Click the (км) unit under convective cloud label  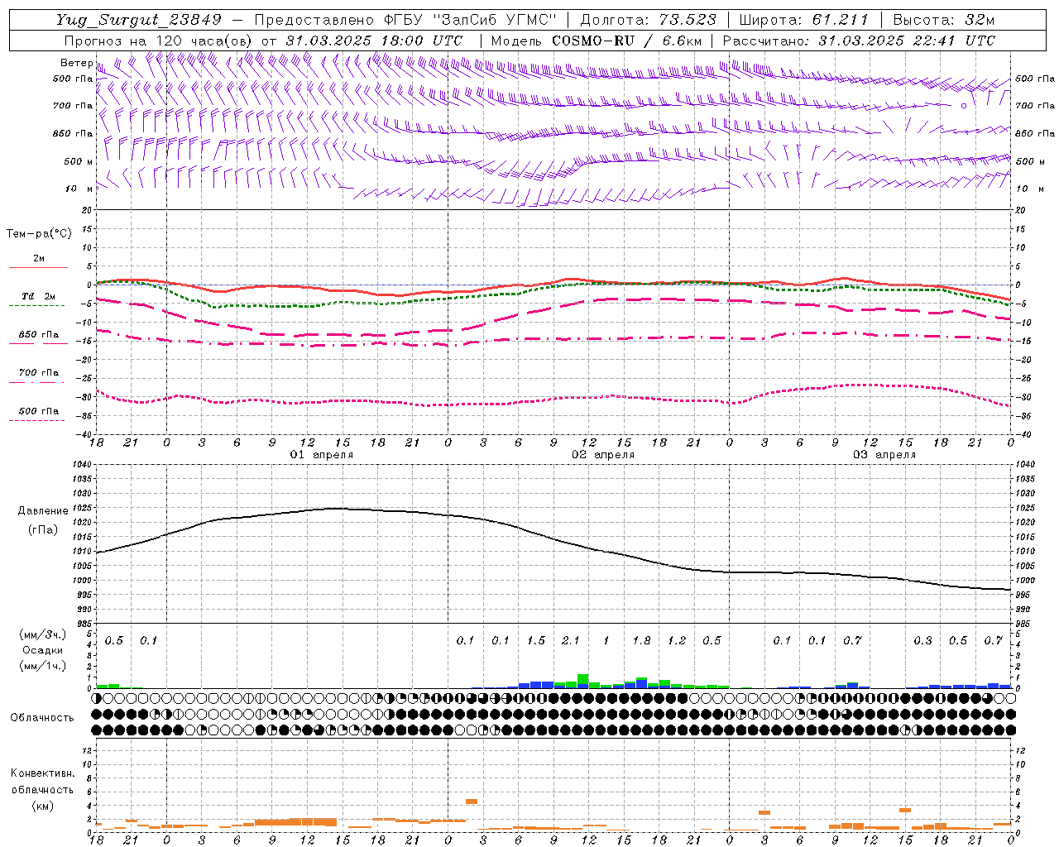point(42,806)
